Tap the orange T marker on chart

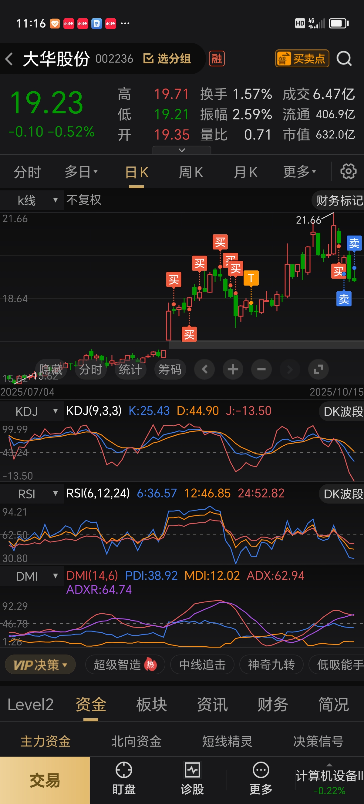click(251, 278)
